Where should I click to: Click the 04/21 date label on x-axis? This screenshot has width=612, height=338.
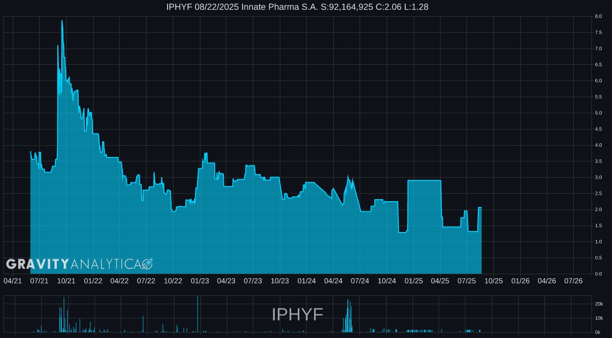click(x=13, y=281)
